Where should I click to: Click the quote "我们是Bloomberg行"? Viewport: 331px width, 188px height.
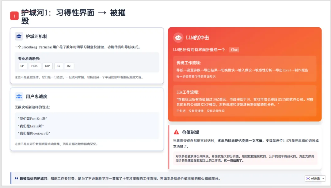click(34, 133)
